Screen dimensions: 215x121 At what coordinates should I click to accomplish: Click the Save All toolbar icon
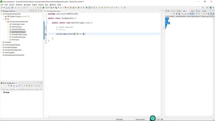(x=9, y=8)
